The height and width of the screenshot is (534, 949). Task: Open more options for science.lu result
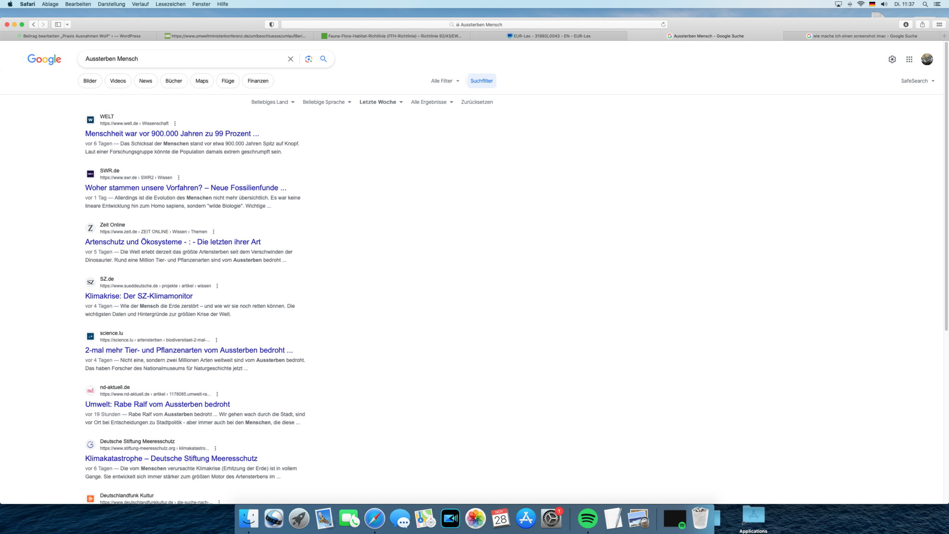click(216, 340)
